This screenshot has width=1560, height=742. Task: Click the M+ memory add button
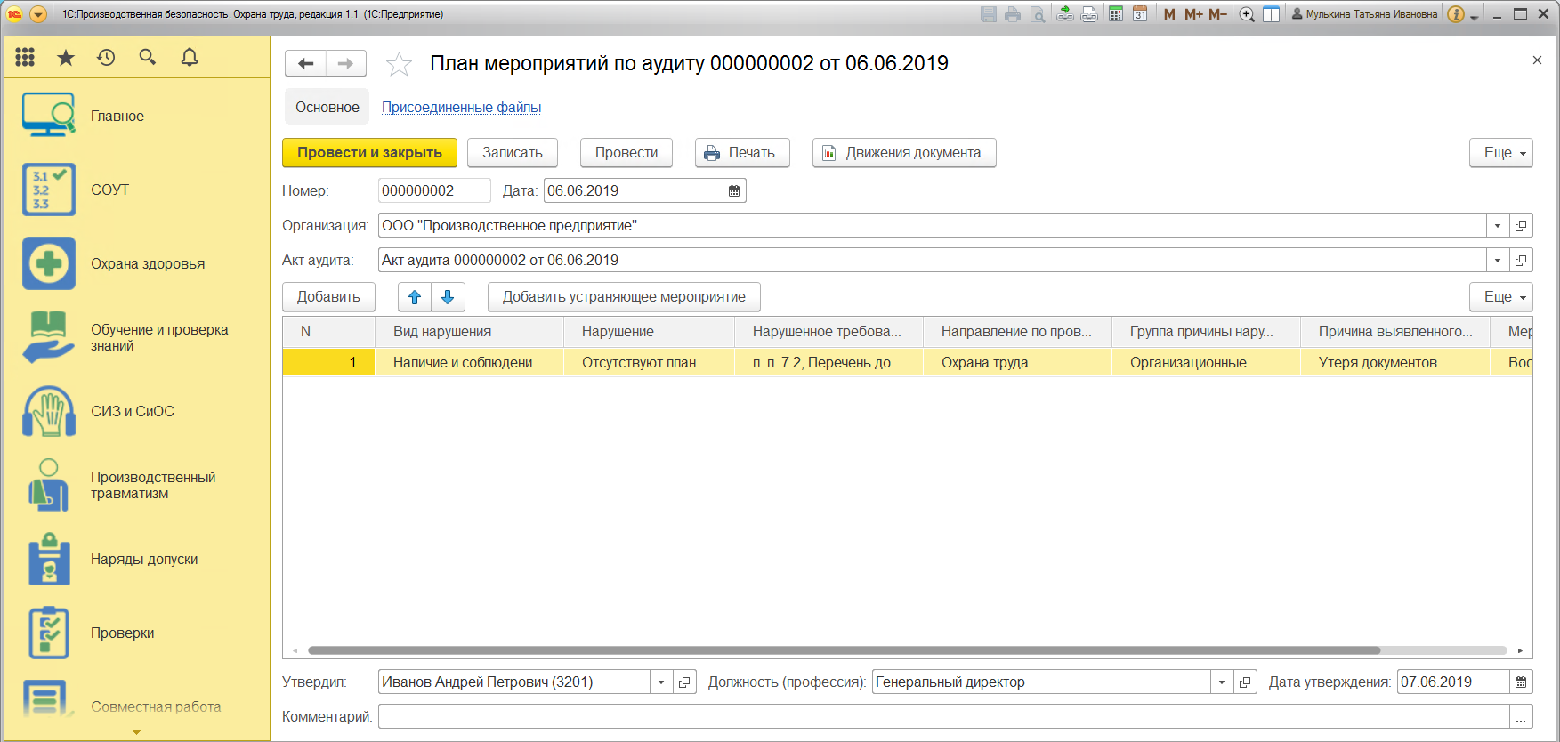(1193, 14)
